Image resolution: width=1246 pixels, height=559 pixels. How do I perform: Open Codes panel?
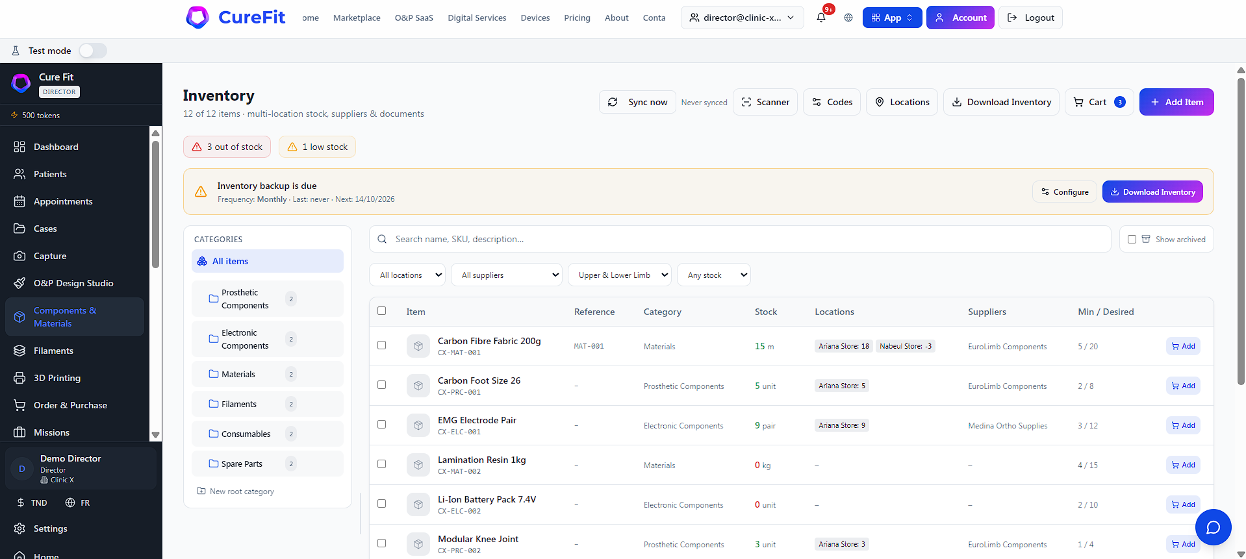pyautogui.click(x=832, y=102)
